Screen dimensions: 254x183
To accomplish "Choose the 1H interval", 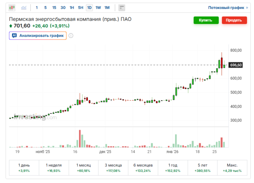I will coord(72,8).
